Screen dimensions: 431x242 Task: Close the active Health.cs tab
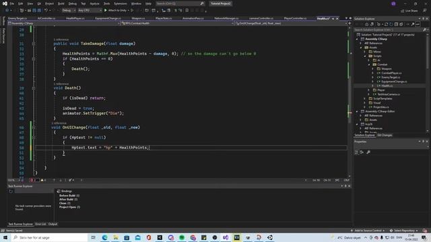click(337, 18)
